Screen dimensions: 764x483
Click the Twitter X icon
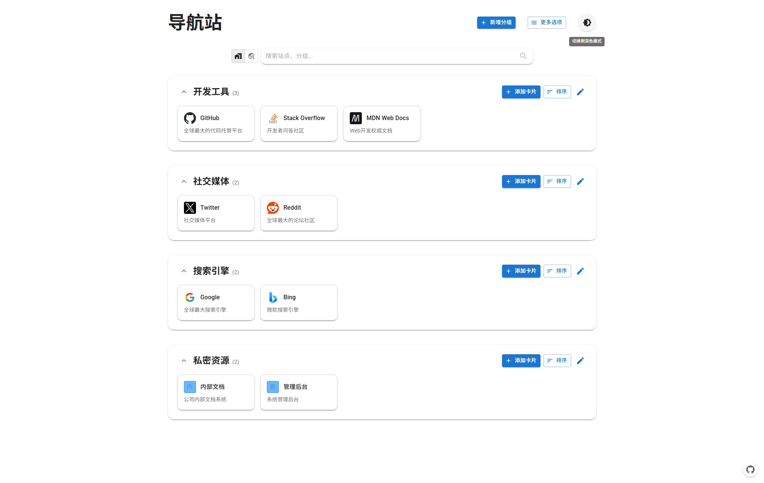coord(190,207)
